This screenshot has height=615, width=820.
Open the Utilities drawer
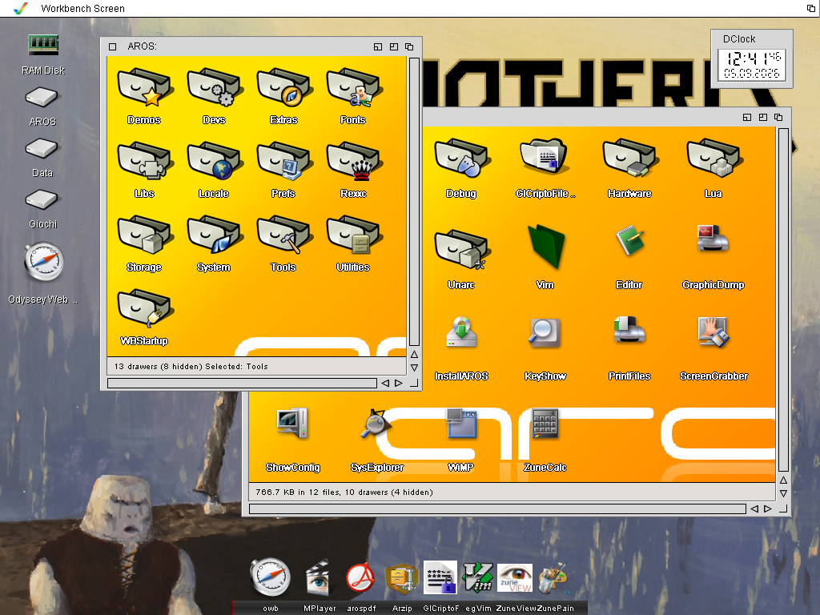click(353, 235)
